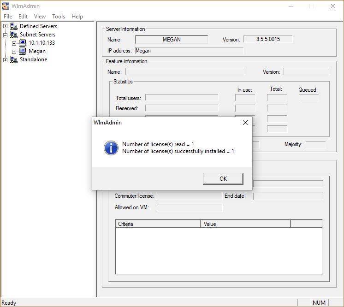Screen dimensions: 344x307
Task: Click the Value column header
Action: tap(246, 224)
